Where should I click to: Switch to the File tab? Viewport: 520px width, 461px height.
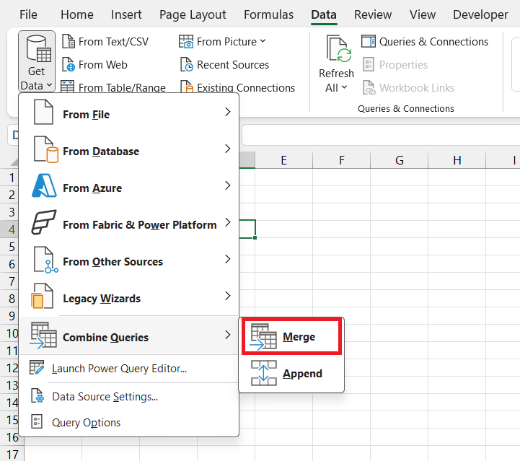tap(29, 14)
